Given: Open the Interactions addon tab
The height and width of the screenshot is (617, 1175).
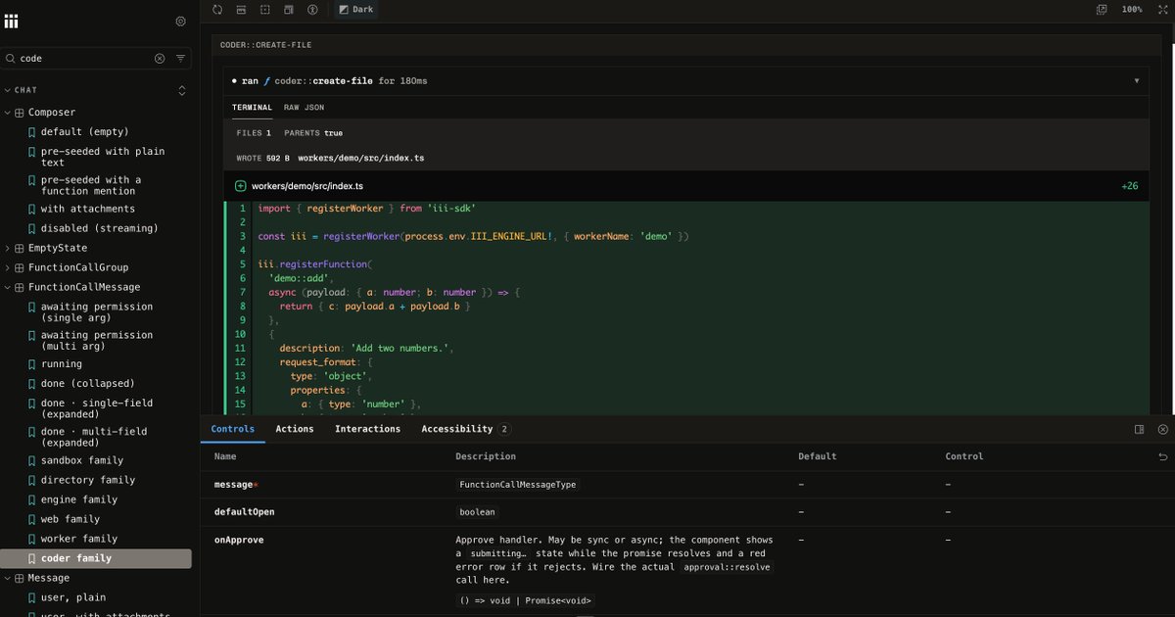Looking at the screenshot, I should tap(367, 429).
